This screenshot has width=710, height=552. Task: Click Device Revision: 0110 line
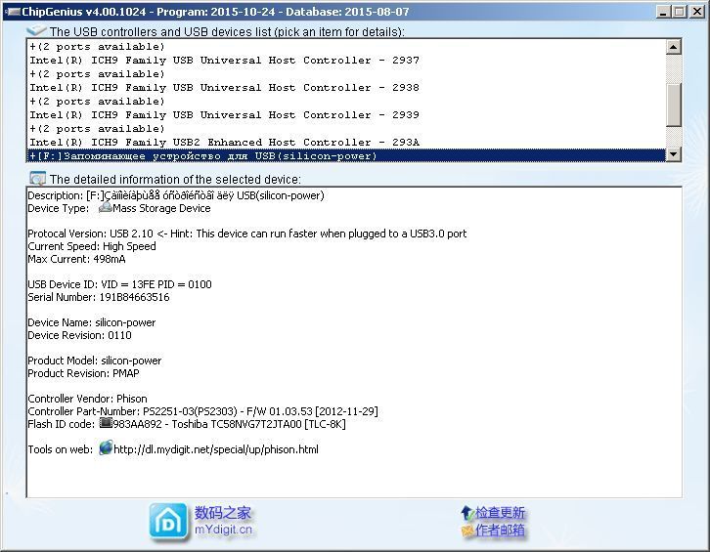click(79, 335)
